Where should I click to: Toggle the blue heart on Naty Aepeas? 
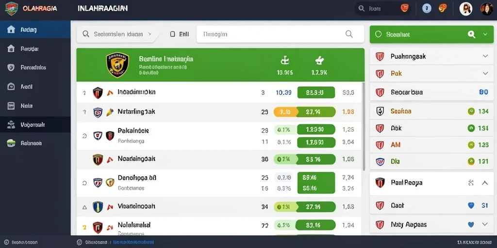(x=471, y=225)
